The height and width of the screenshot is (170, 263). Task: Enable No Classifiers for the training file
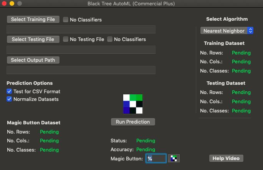point(66,20)
